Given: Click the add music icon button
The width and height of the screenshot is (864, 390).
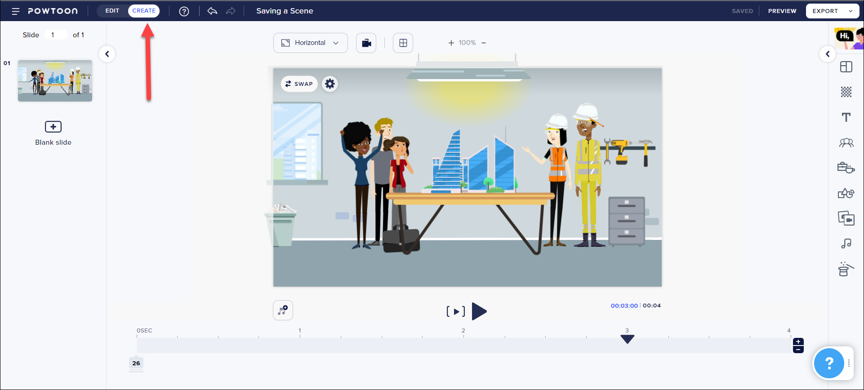Looking at the screenshot, I should point(283,310).
